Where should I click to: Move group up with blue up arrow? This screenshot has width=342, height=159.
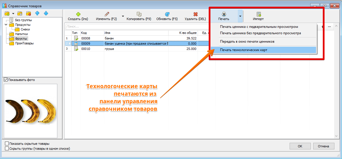pos(37,13)
